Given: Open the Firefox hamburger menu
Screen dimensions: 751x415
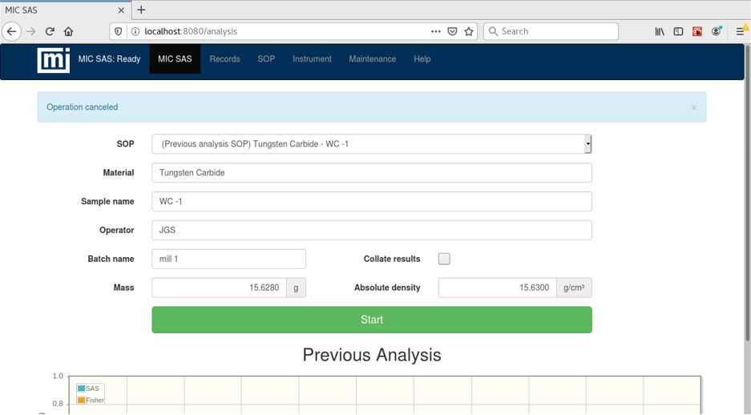Looking at the screenshot, I should click(x=741, y=31).
